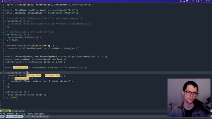Click the "Butler" string in createSignal
The width and height of the screenshot is (212, 119).
click(70, 13)
